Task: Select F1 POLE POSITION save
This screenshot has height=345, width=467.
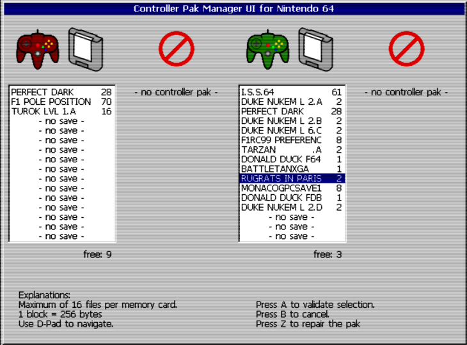Action: pyautogui.click(x=61, y=102)
